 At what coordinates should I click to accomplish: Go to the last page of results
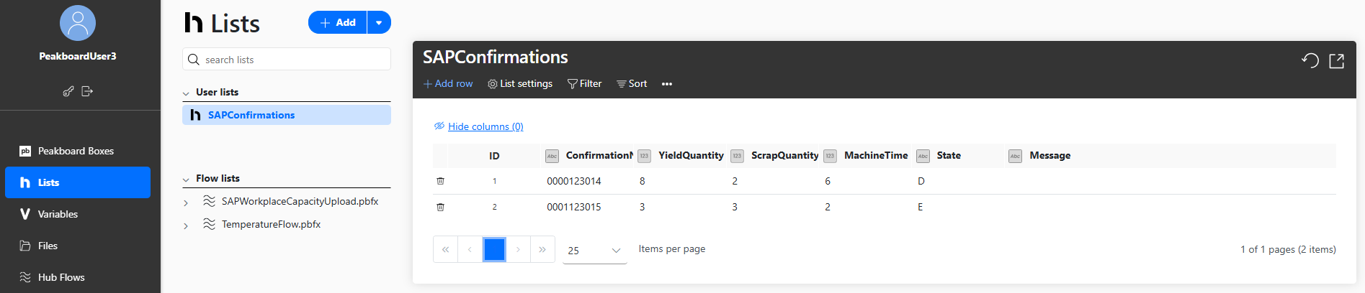coord(542,249)
